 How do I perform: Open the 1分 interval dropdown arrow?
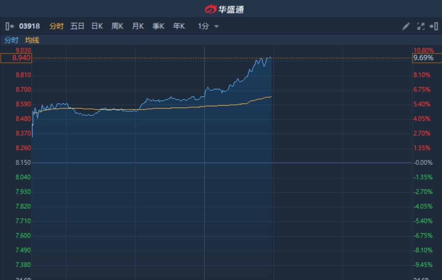[216, 26]
